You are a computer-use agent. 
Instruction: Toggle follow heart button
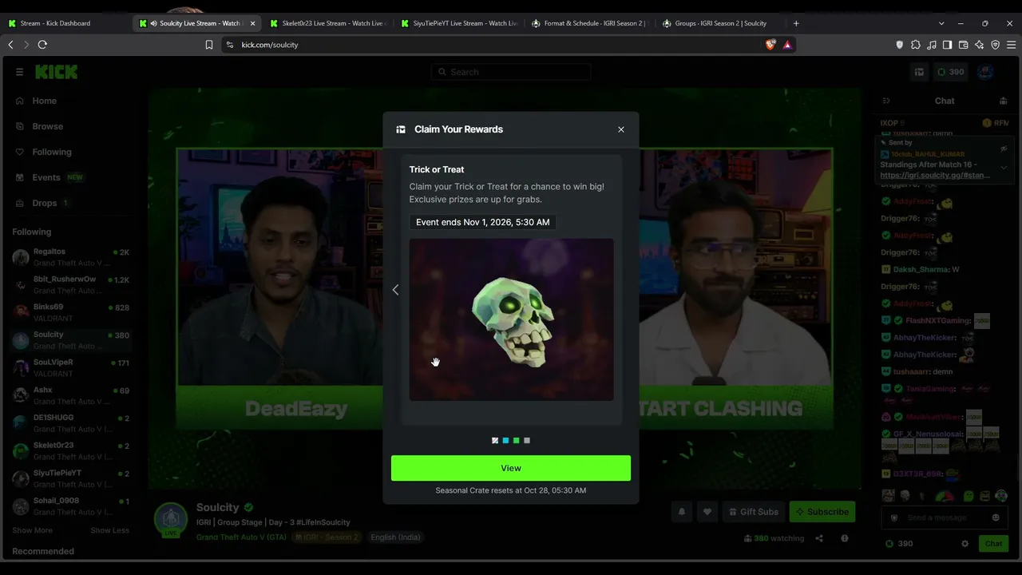coord(707,512)
